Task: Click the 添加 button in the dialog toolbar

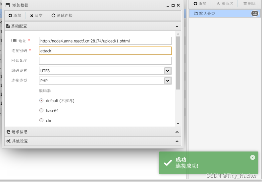Action: (x=15, y=16)
